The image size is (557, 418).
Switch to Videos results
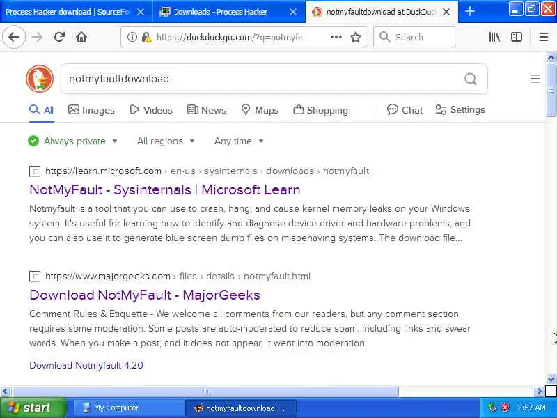point(151,110)
